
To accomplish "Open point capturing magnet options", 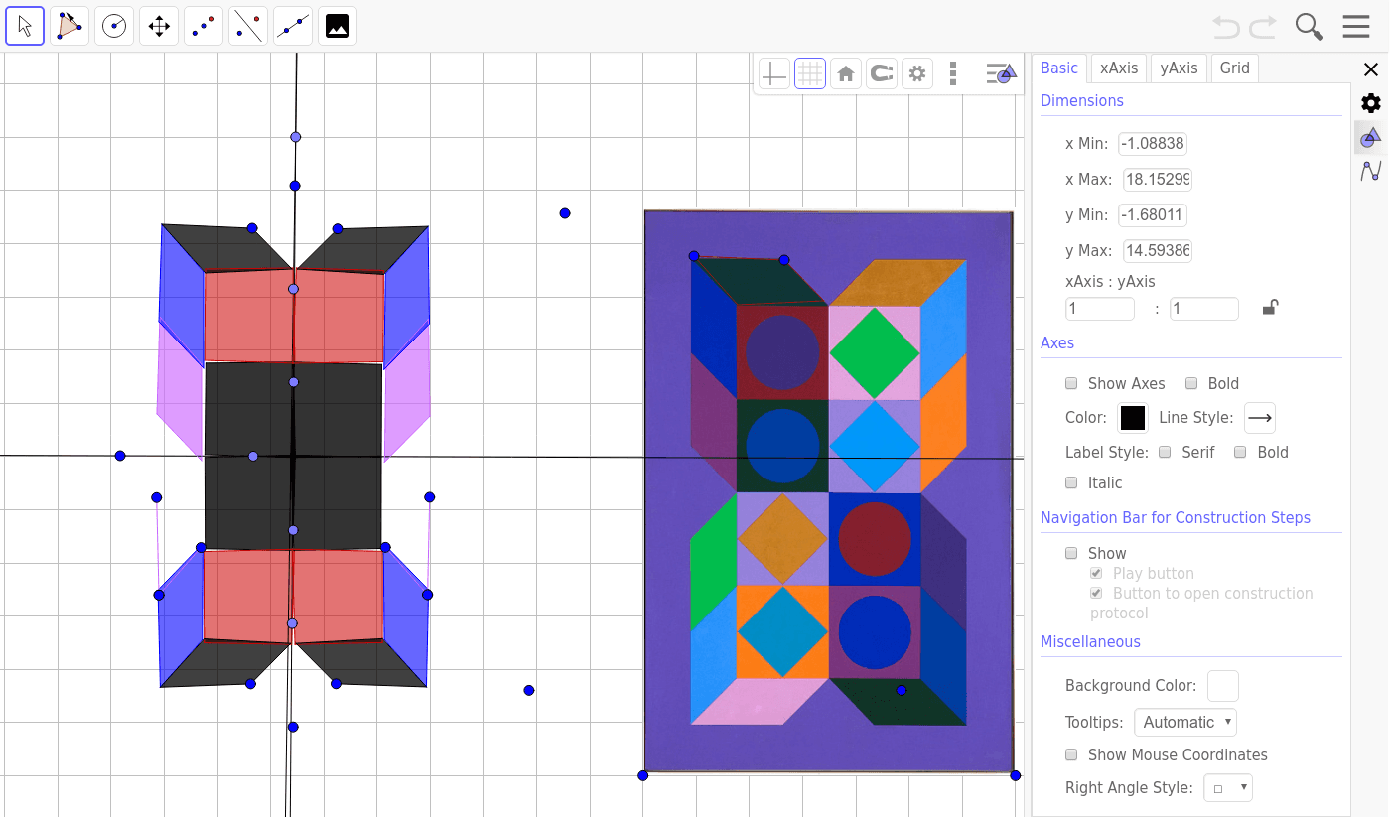I will point(882,73).
